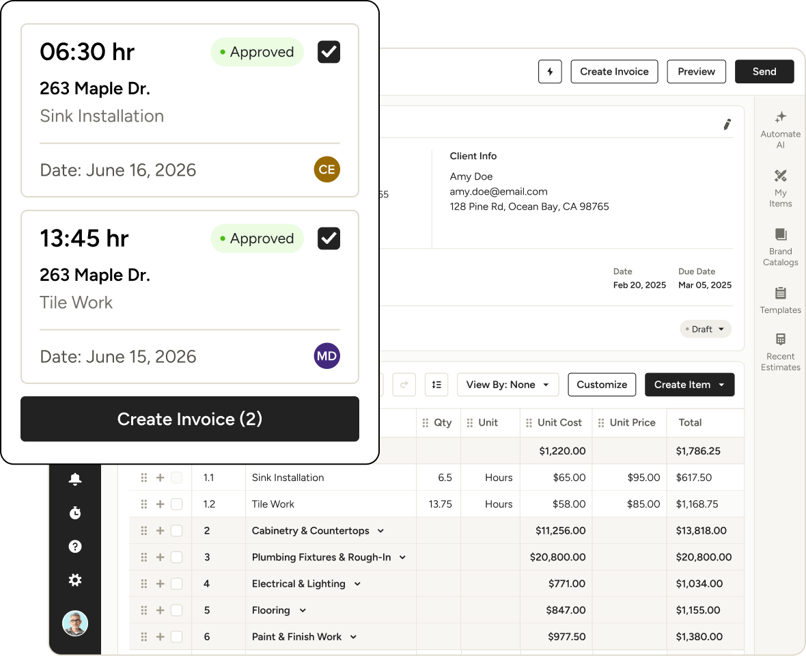Expand the Plumbing Fixtures & Rough-In section
The image size is (806, 656).
coord(402,558)
